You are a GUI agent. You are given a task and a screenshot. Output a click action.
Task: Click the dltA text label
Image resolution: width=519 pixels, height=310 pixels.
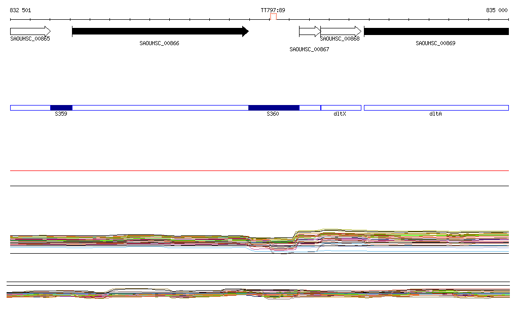435,114
